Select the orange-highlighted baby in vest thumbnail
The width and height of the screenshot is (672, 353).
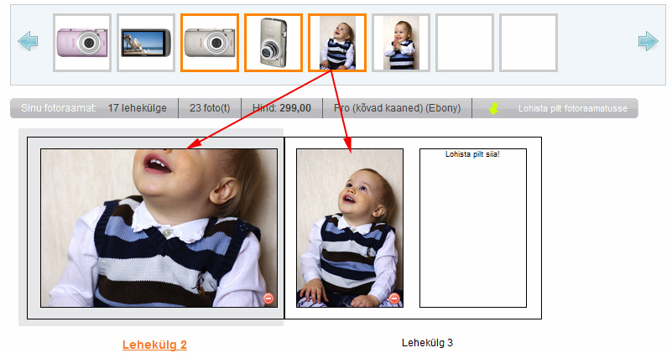pyautogui.click(x=337, y=43)
